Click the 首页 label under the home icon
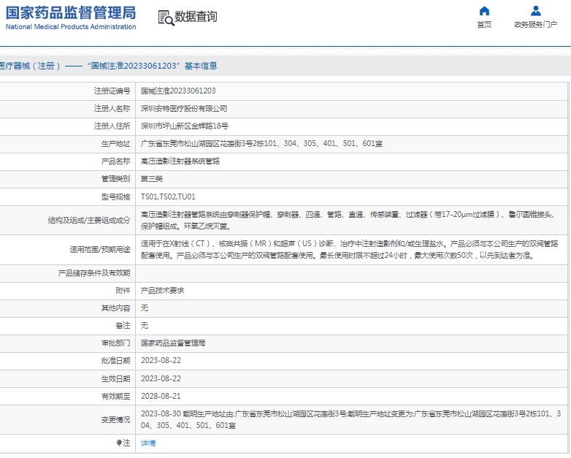 click(484, 24)
